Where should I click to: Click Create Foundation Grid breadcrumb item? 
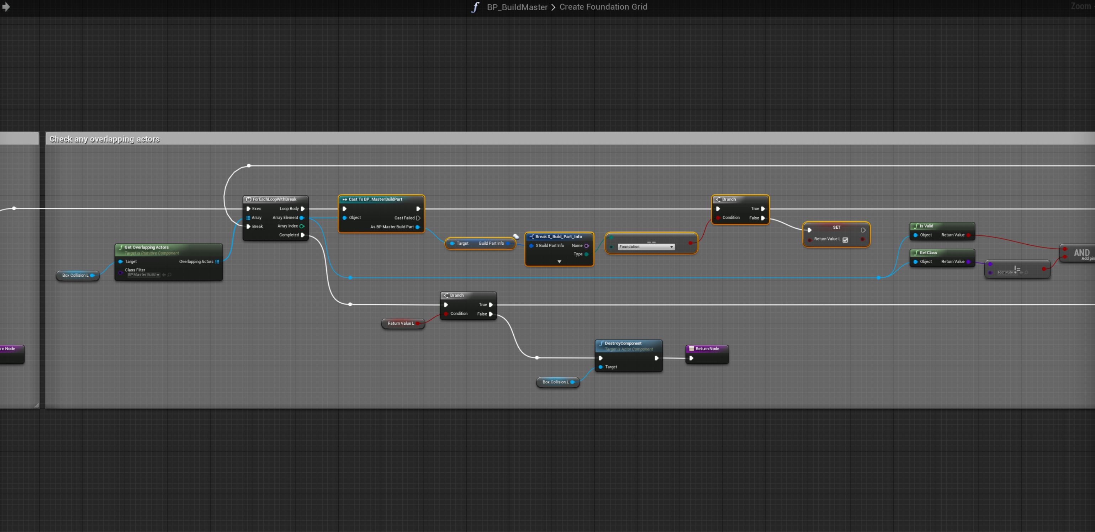coord(603,7)
